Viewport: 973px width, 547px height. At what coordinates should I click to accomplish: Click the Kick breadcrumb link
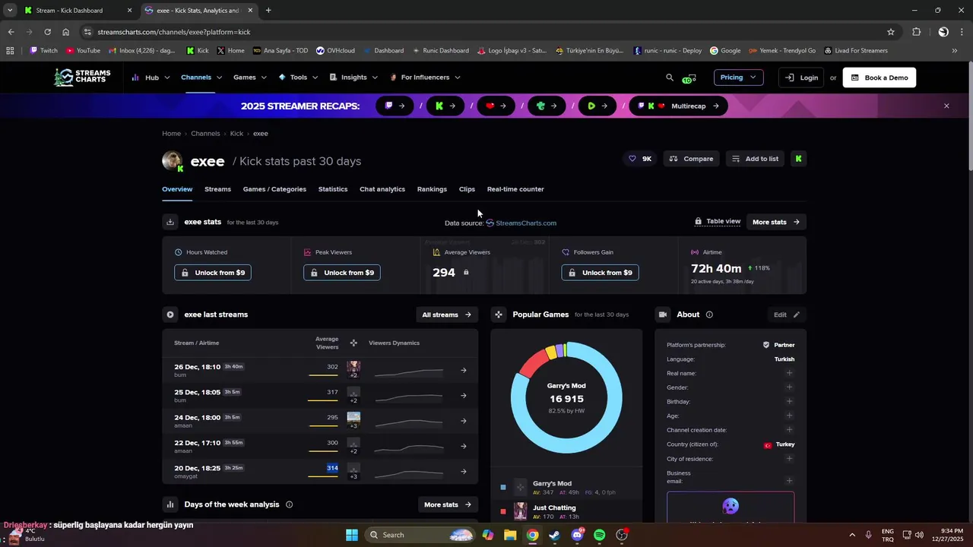pyautogui.click(x=236, y=134)
